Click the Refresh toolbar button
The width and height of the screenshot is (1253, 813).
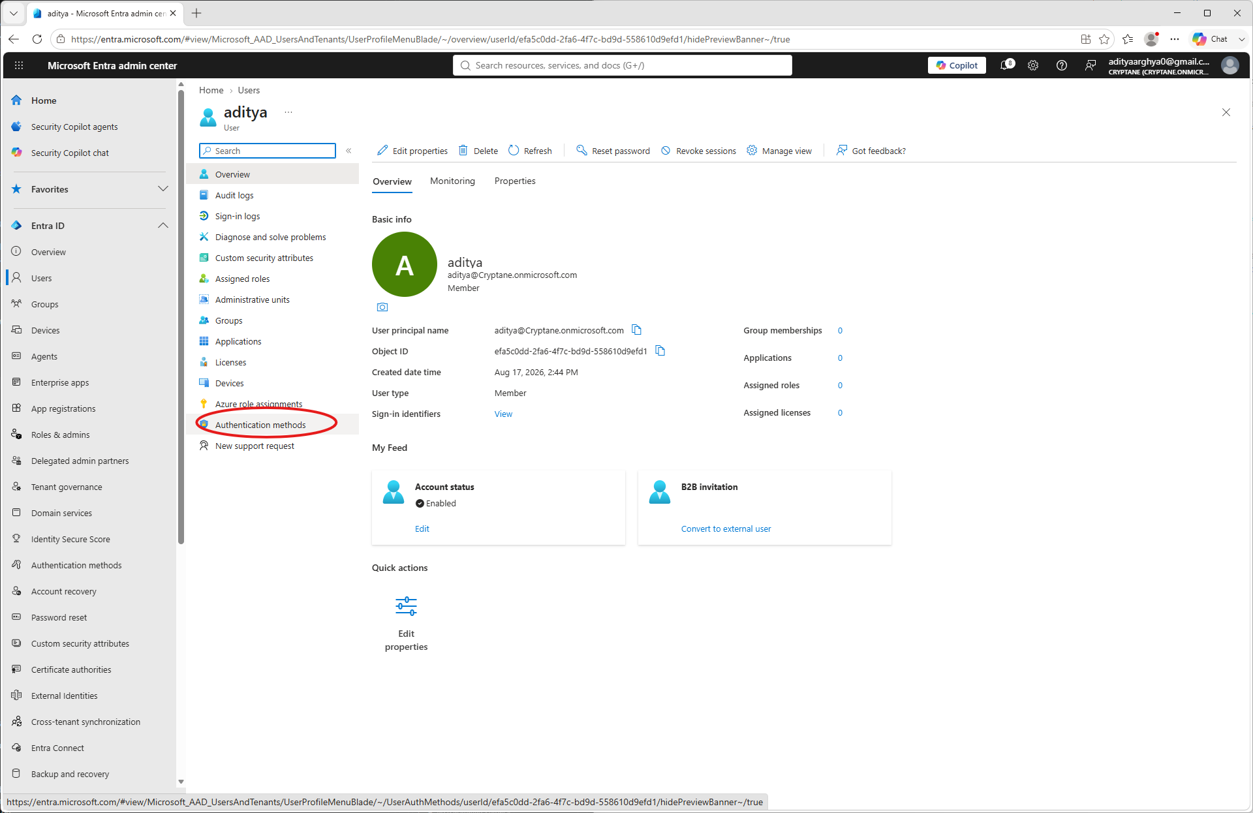530,151
